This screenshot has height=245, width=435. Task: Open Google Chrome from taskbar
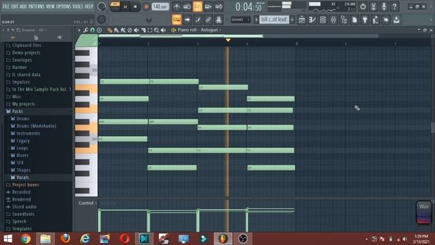pos(26,239)
